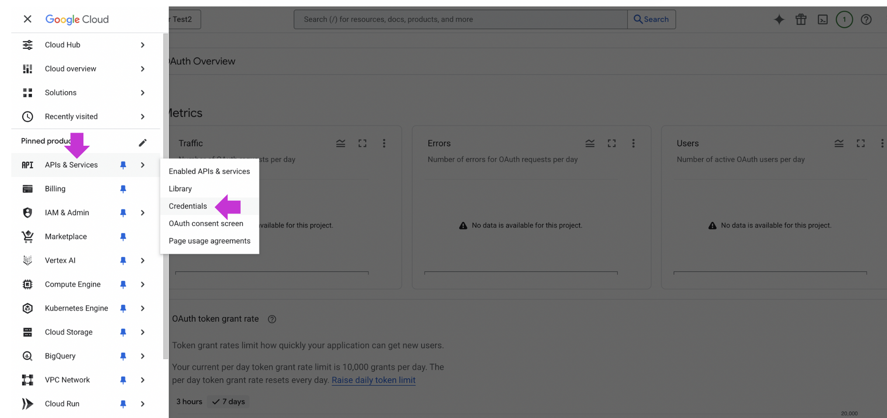
Task: Expand APIs & Services submenu chevron
Action: pos(142,165)
